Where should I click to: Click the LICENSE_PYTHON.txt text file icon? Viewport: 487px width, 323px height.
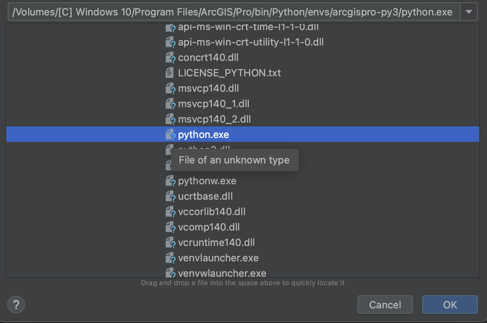170,73
